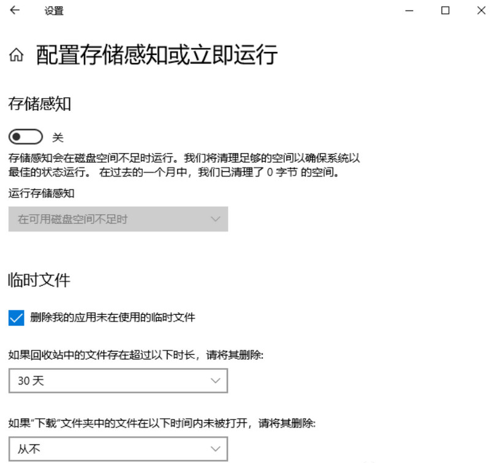Screen dimensions: 490x463
Task: Open the Downloads folder 从不 dropdown
Action: 118,449
